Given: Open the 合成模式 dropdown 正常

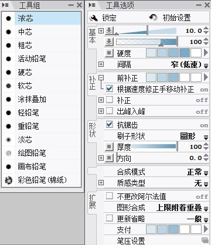Looking at the screenshot, I should (198, 172).
